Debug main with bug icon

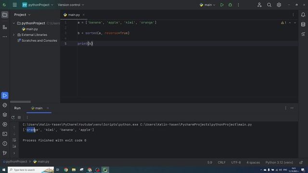(230, 5)
